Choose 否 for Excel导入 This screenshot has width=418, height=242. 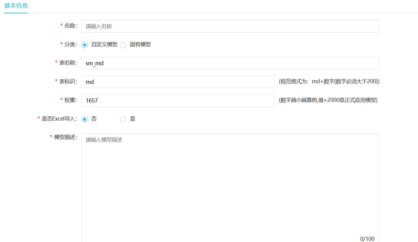tap(85, 119)
